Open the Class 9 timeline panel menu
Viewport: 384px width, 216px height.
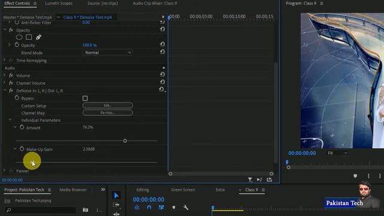pyautogui.click(x=263, y=190)
